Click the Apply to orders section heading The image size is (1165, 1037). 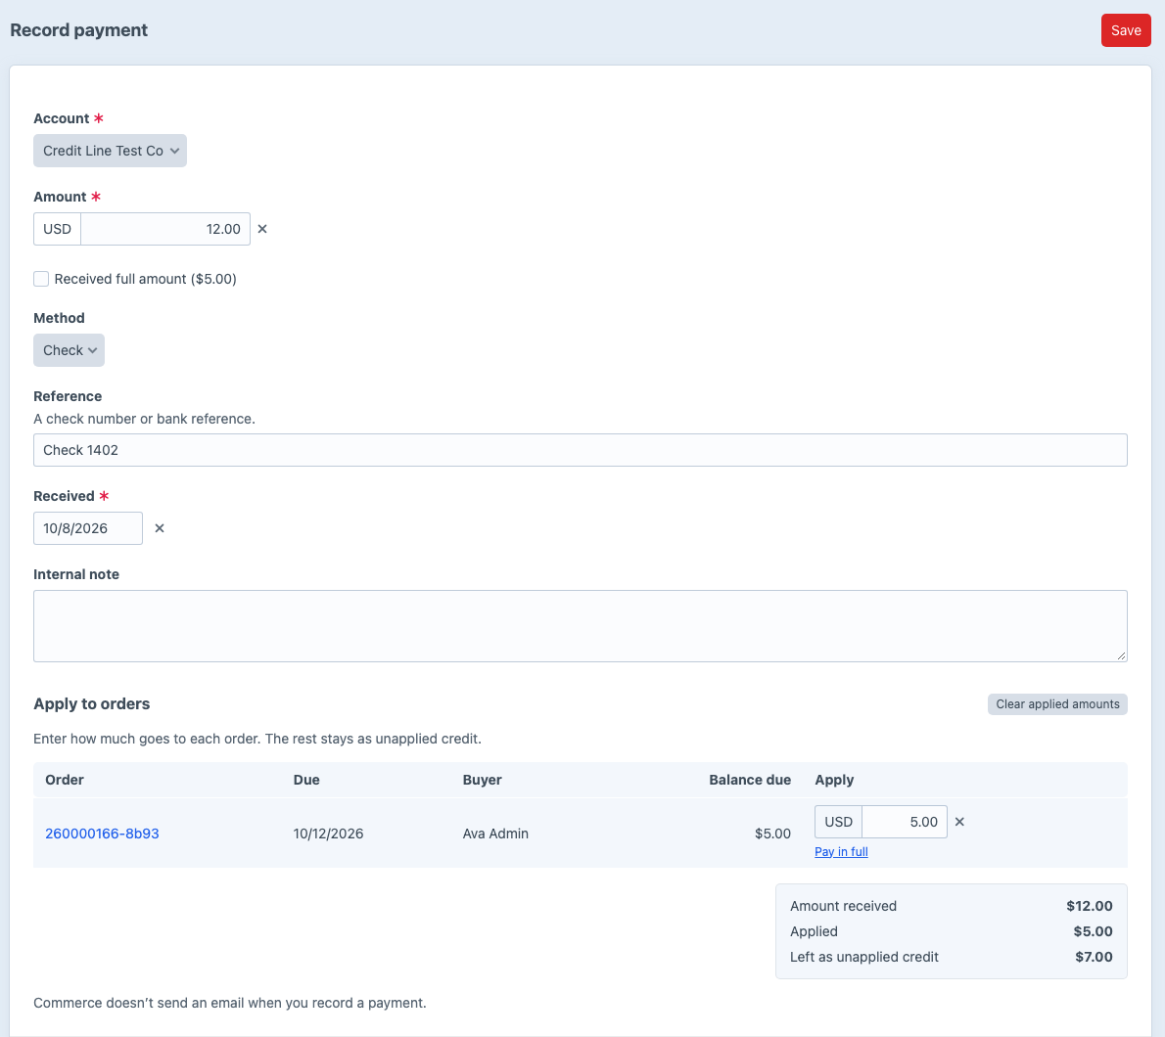(91, 703)
